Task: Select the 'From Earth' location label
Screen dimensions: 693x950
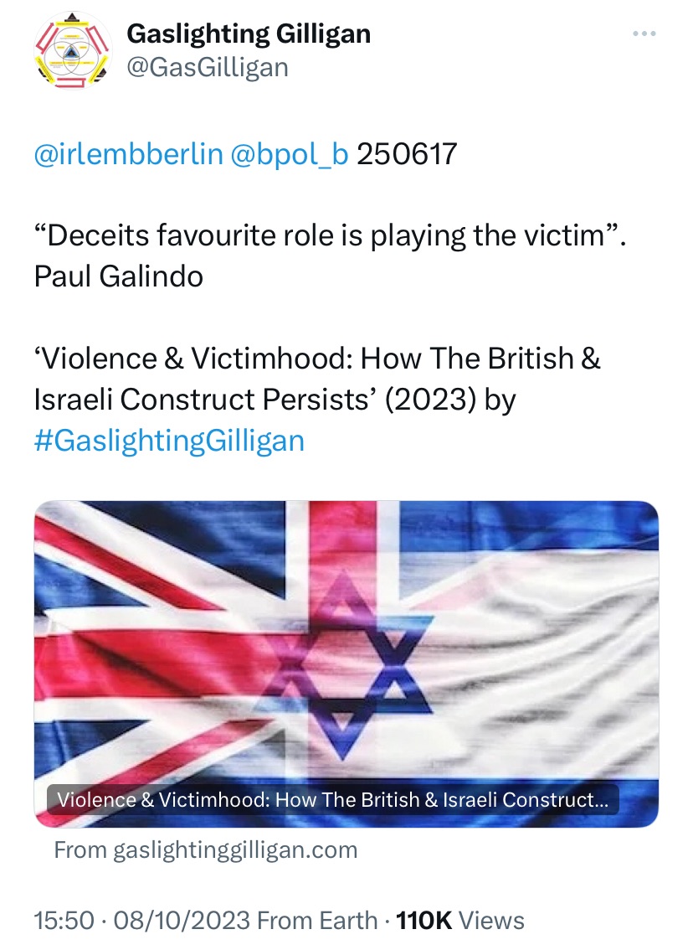Action: [317, 921]
